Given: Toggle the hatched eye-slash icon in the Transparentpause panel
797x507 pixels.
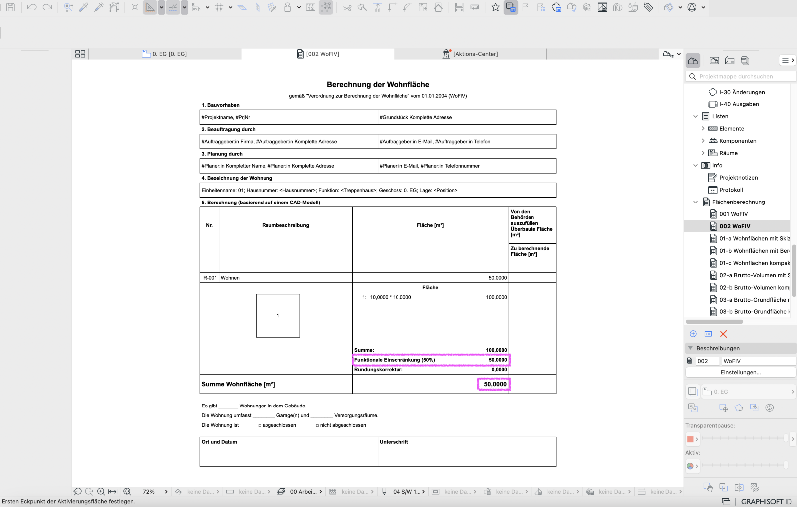Looking at the screenshot, I should click(755, 487).
